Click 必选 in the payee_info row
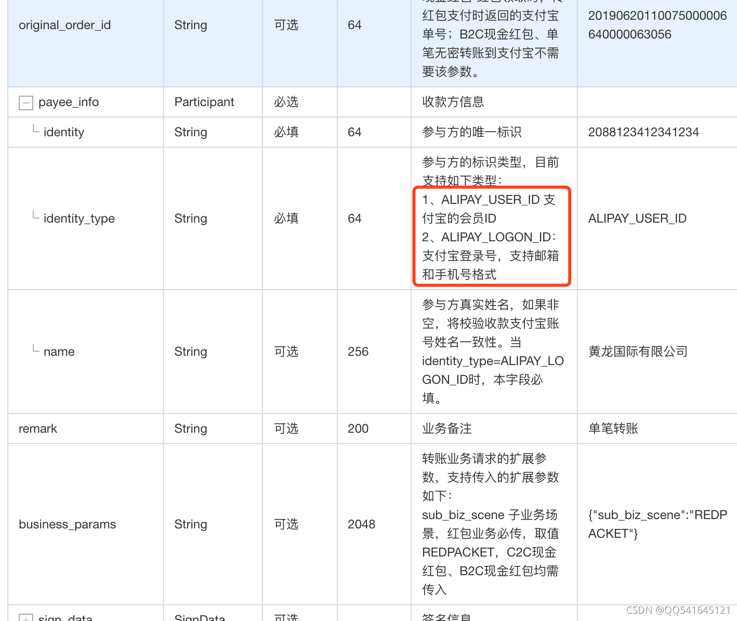This screenshot has height=621, width=737. (286, 102)
